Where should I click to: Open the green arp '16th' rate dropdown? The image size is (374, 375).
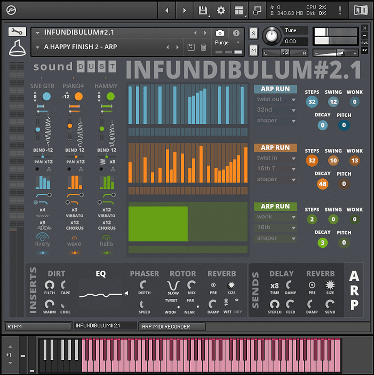[275, 227]
